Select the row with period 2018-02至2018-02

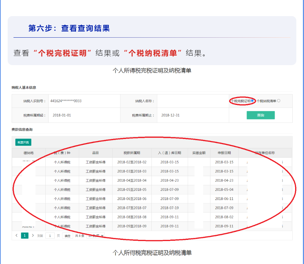[132, 162]
